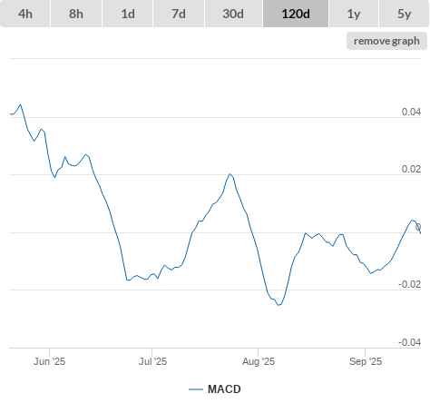Click the lowest MACD trough in August
430x413 pixels.
279,305
